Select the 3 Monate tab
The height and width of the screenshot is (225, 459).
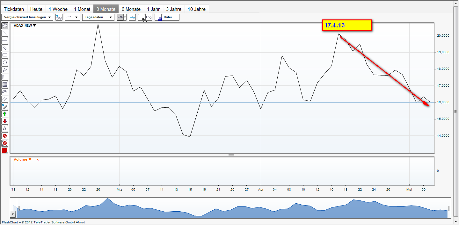(x=106, y=9)
